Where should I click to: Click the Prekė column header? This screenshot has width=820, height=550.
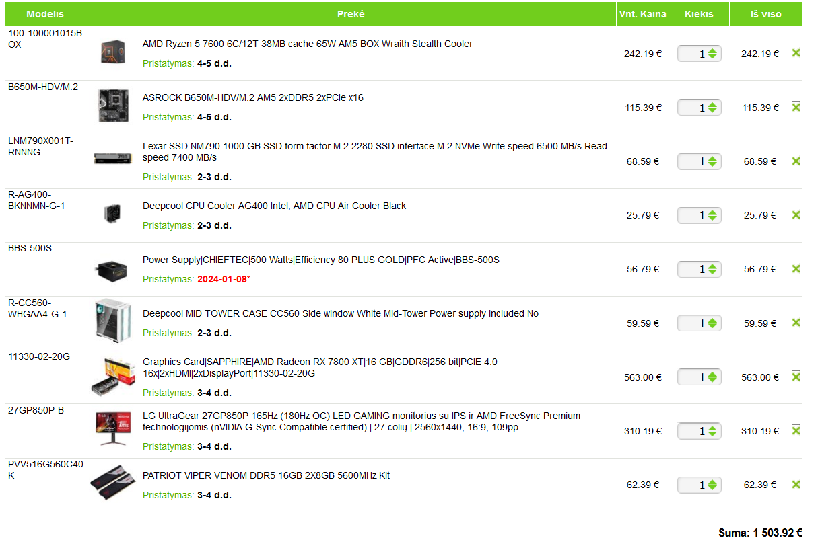(351, 14)
